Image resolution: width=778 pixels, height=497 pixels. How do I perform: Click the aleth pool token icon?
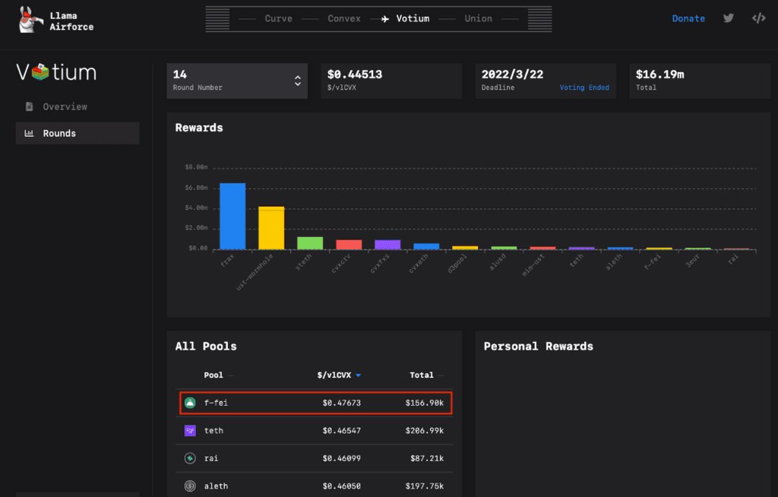click(x=190, y=486)
